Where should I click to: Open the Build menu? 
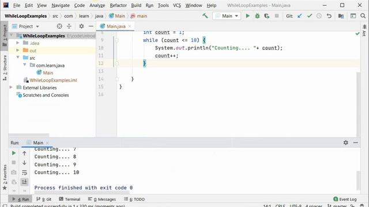click(x=136, y=5)
